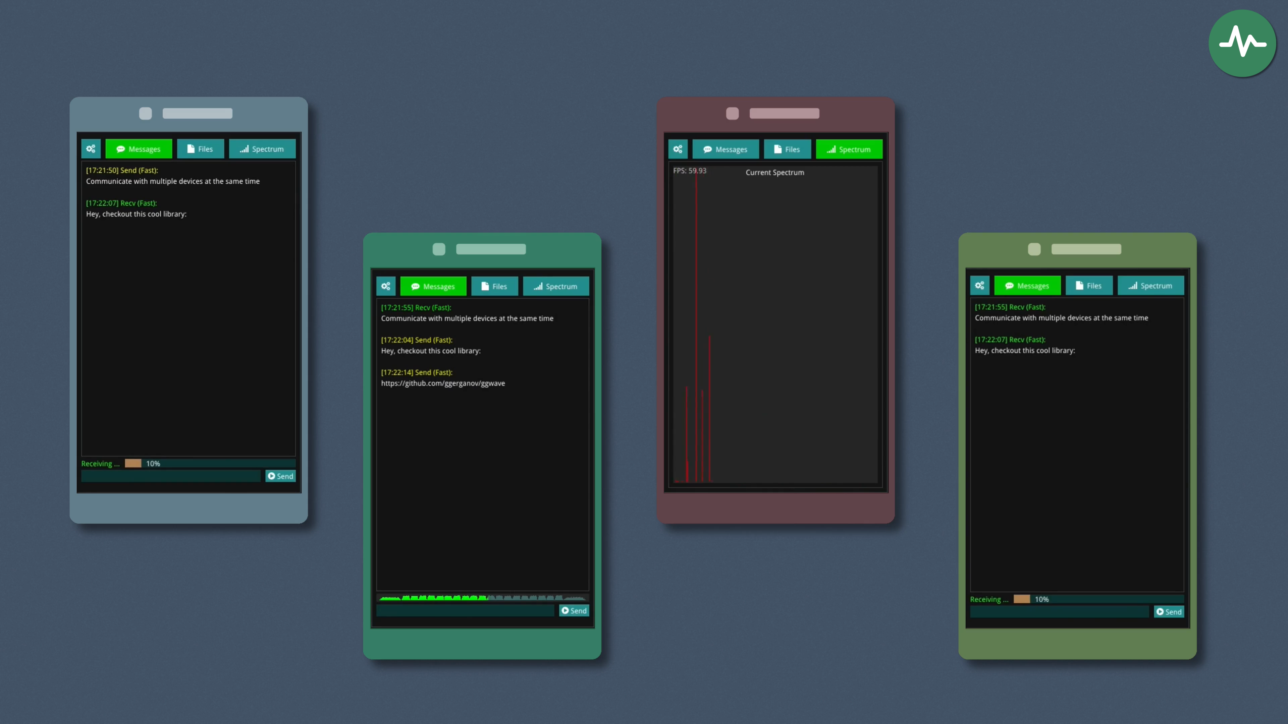Open Spectrum tab on blue device
The width and height of the screenshot is (1288, 724).
pos(262,149)
